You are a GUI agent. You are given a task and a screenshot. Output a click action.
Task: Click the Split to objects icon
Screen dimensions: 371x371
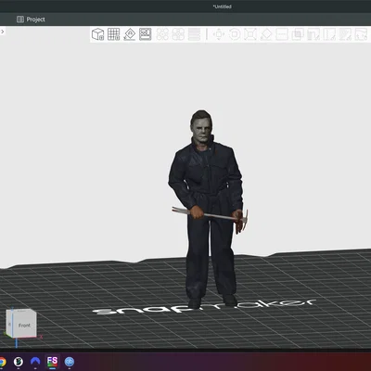pos(162,34)
